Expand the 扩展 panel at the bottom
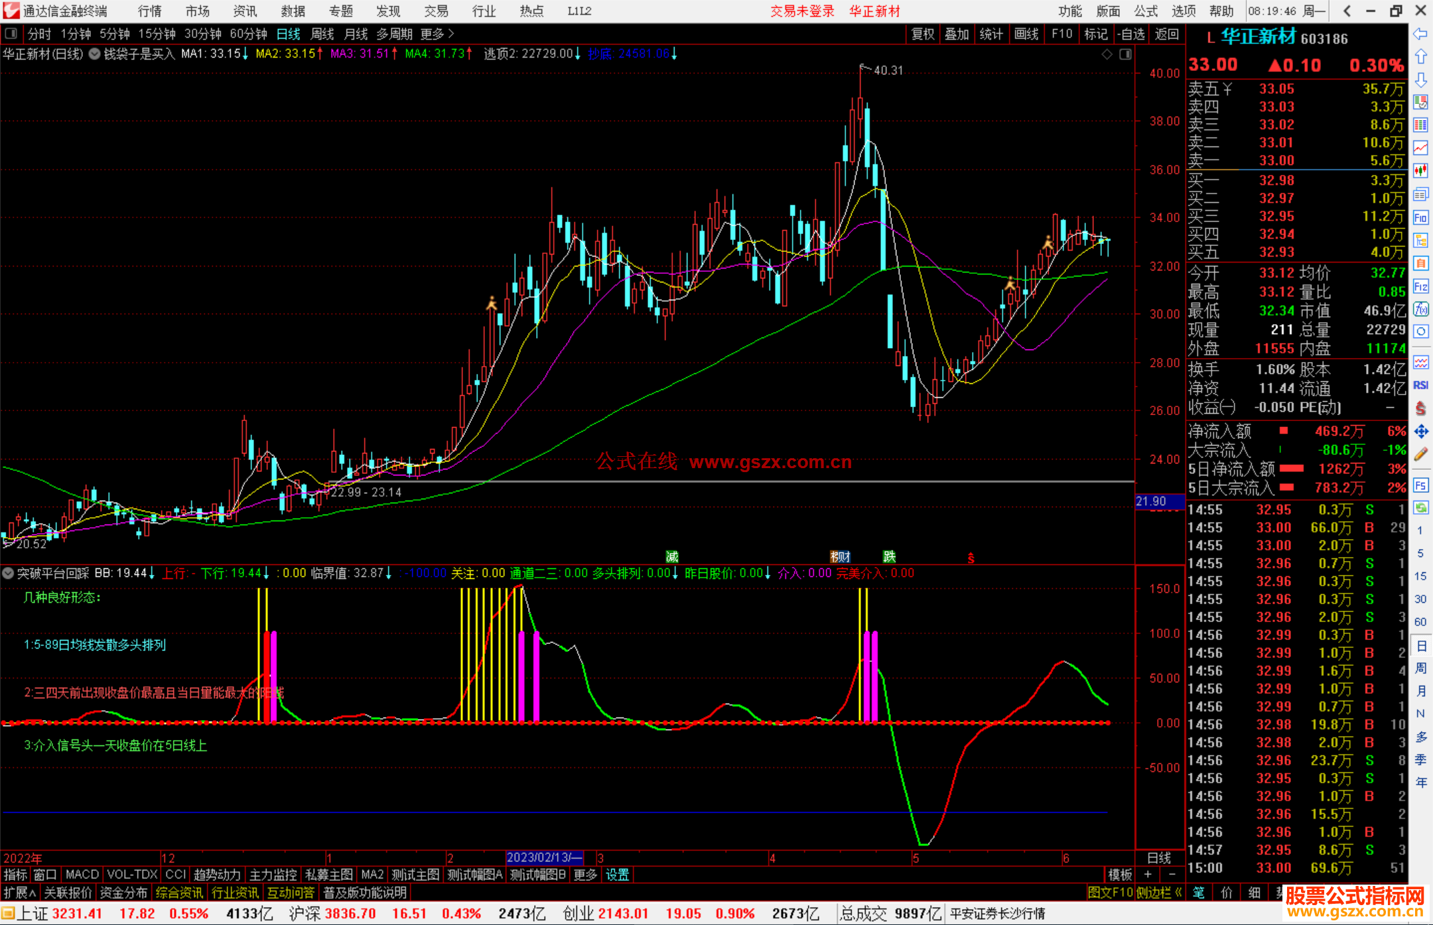The width and height of the screenshot is (1433, 925). [x=19, y=893]
